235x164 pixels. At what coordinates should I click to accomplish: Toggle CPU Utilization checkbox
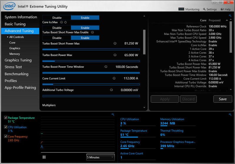coord(6,127)
